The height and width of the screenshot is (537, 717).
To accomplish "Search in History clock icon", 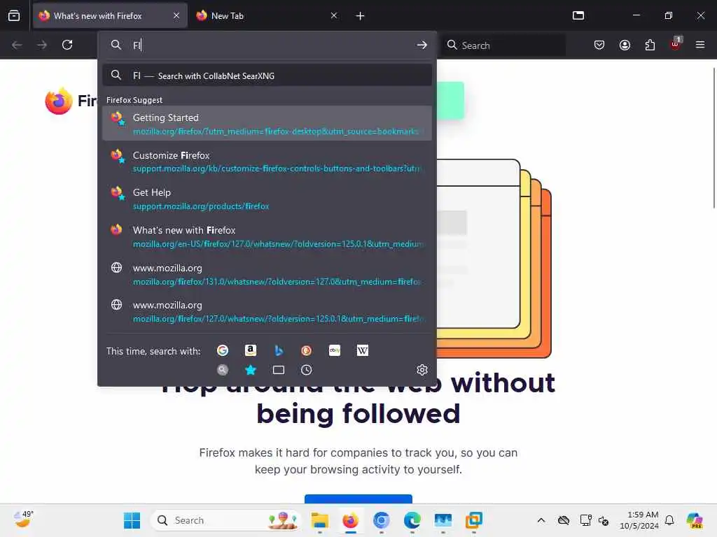I will 307,370.
